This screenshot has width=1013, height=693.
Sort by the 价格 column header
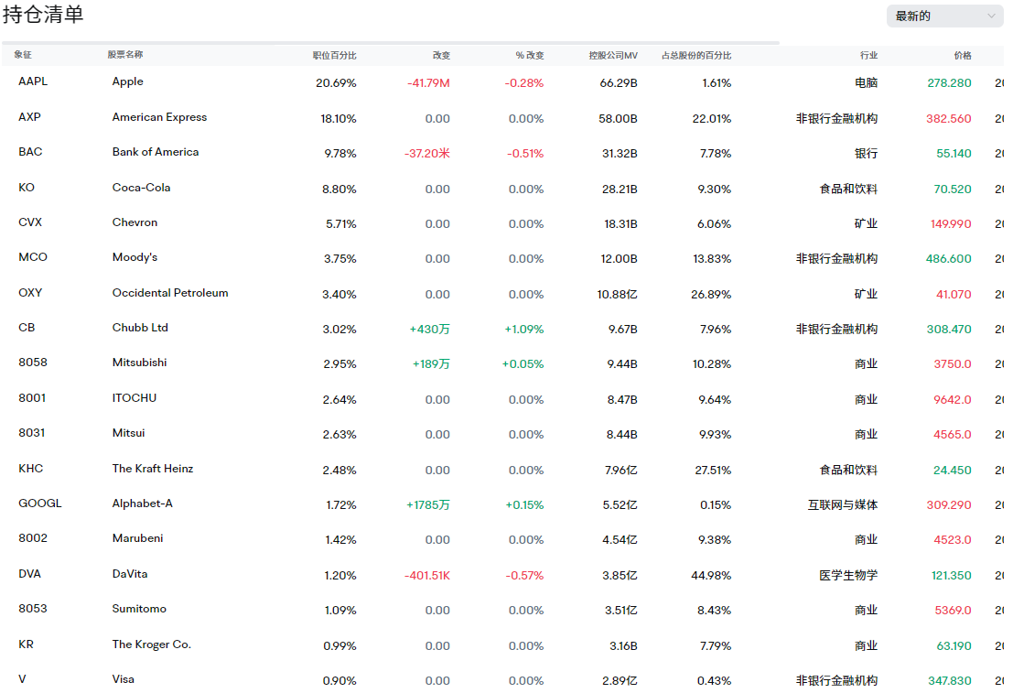coord(962,56)
